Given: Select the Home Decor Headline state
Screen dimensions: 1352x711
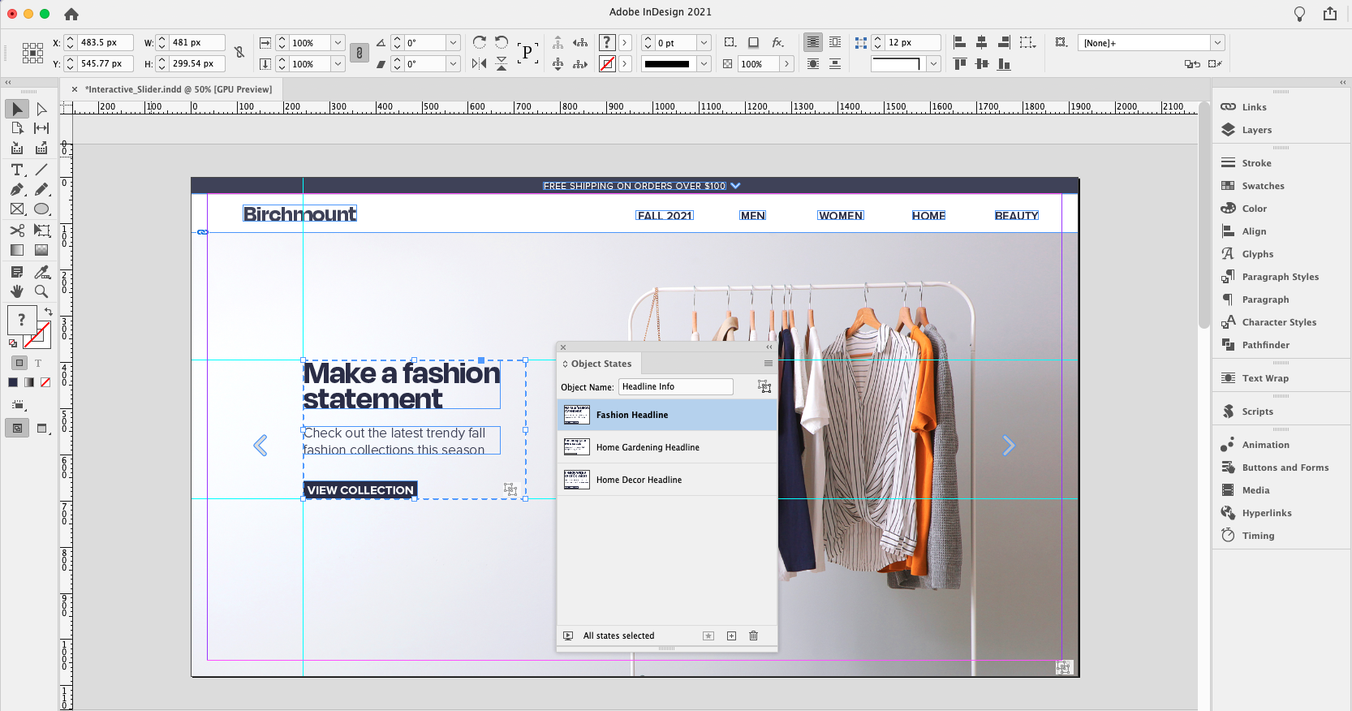Looking at the screenshot, I should 667,480.
